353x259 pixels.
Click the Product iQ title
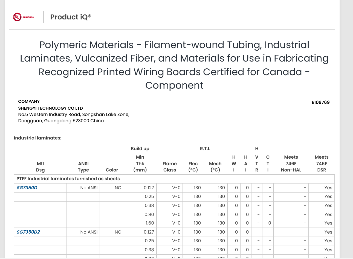(71, 17)
